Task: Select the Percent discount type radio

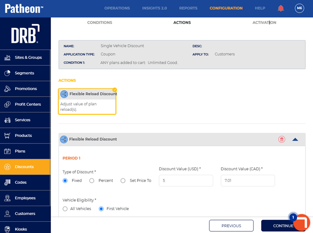Action: point(92,181)
